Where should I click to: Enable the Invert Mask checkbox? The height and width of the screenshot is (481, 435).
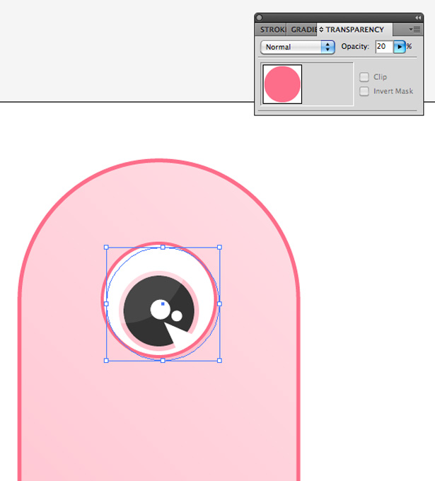[364, 91]
